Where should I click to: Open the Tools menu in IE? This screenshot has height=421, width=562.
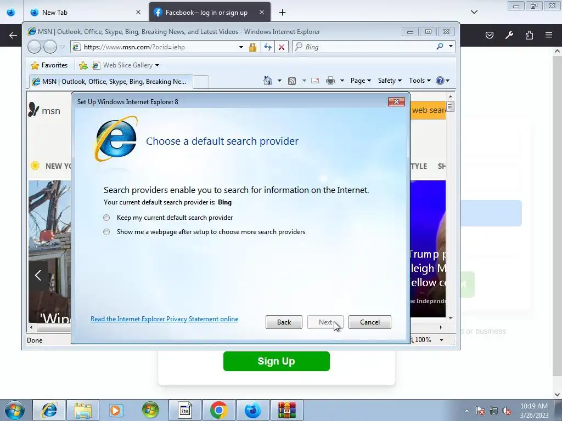420,81
